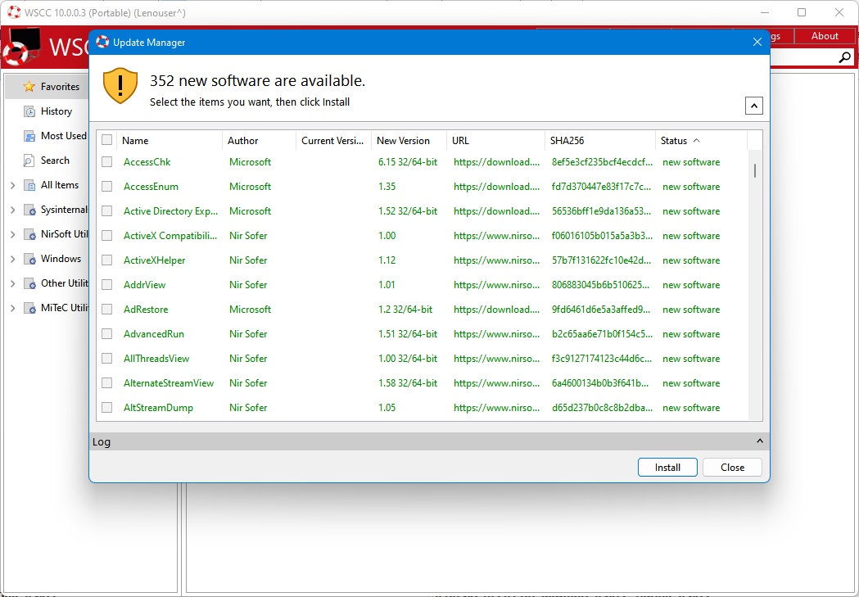Sort list by Name column

pyautogui.click(x=170, y=141)
